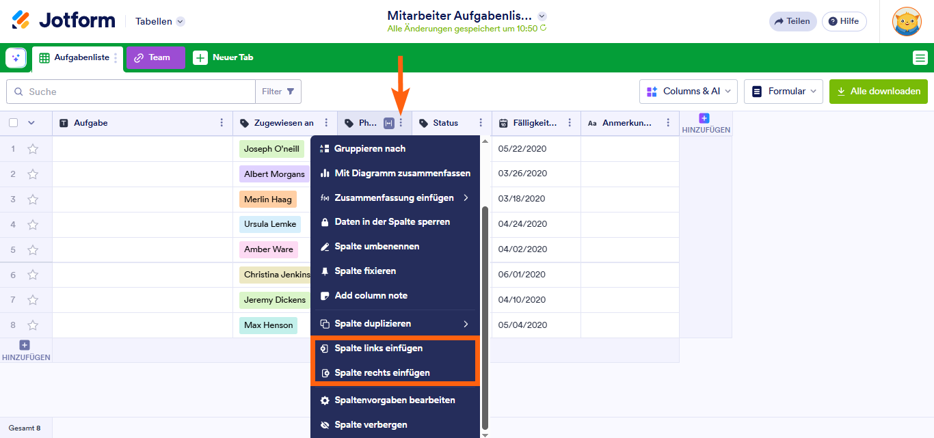Open the hamburger menu in the green bar
934x438 pixels.
click(x=920, y=58)
